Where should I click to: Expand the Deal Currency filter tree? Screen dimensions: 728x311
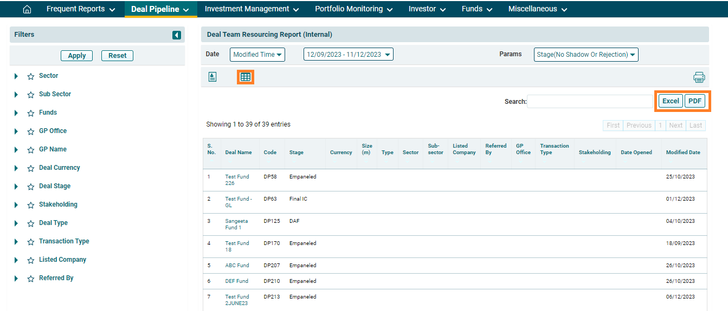16,168
